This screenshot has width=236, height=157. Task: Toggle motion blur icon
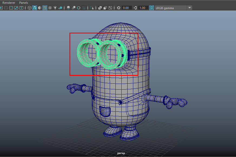[74, 8]
